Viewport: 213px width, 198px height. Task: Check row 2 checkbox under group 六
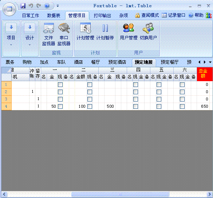point(182,92)
